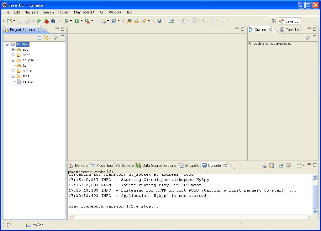Image resolution: width=321 pixels, height=231 pixels.
Task: Toggle Link with Editor in Project Explorer
Action: (x=46, y=38)
